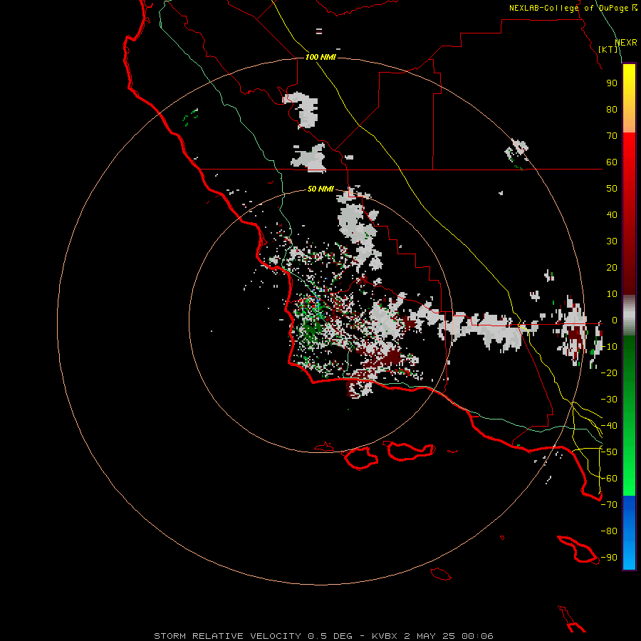Click the "-20" value on the velocity scale
641x641 pixels.
click(609, 373)
